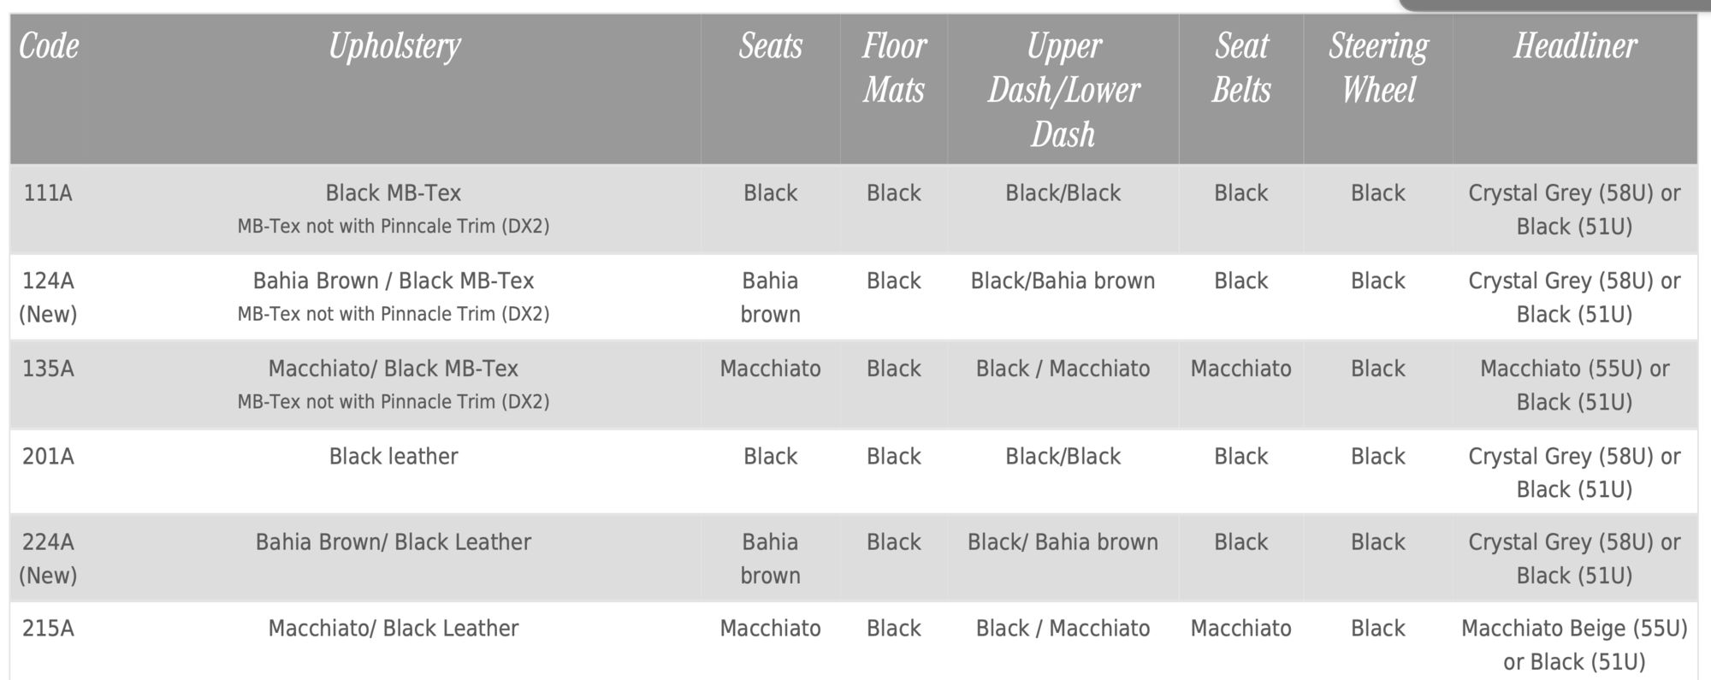Select the Upper Dash/Lower Dash header
The width and height of the screenshot is (1711, 680).
(1063, 90)
